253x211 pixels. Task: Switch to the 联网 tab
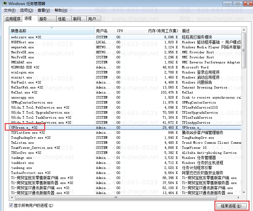pos(77,19)
